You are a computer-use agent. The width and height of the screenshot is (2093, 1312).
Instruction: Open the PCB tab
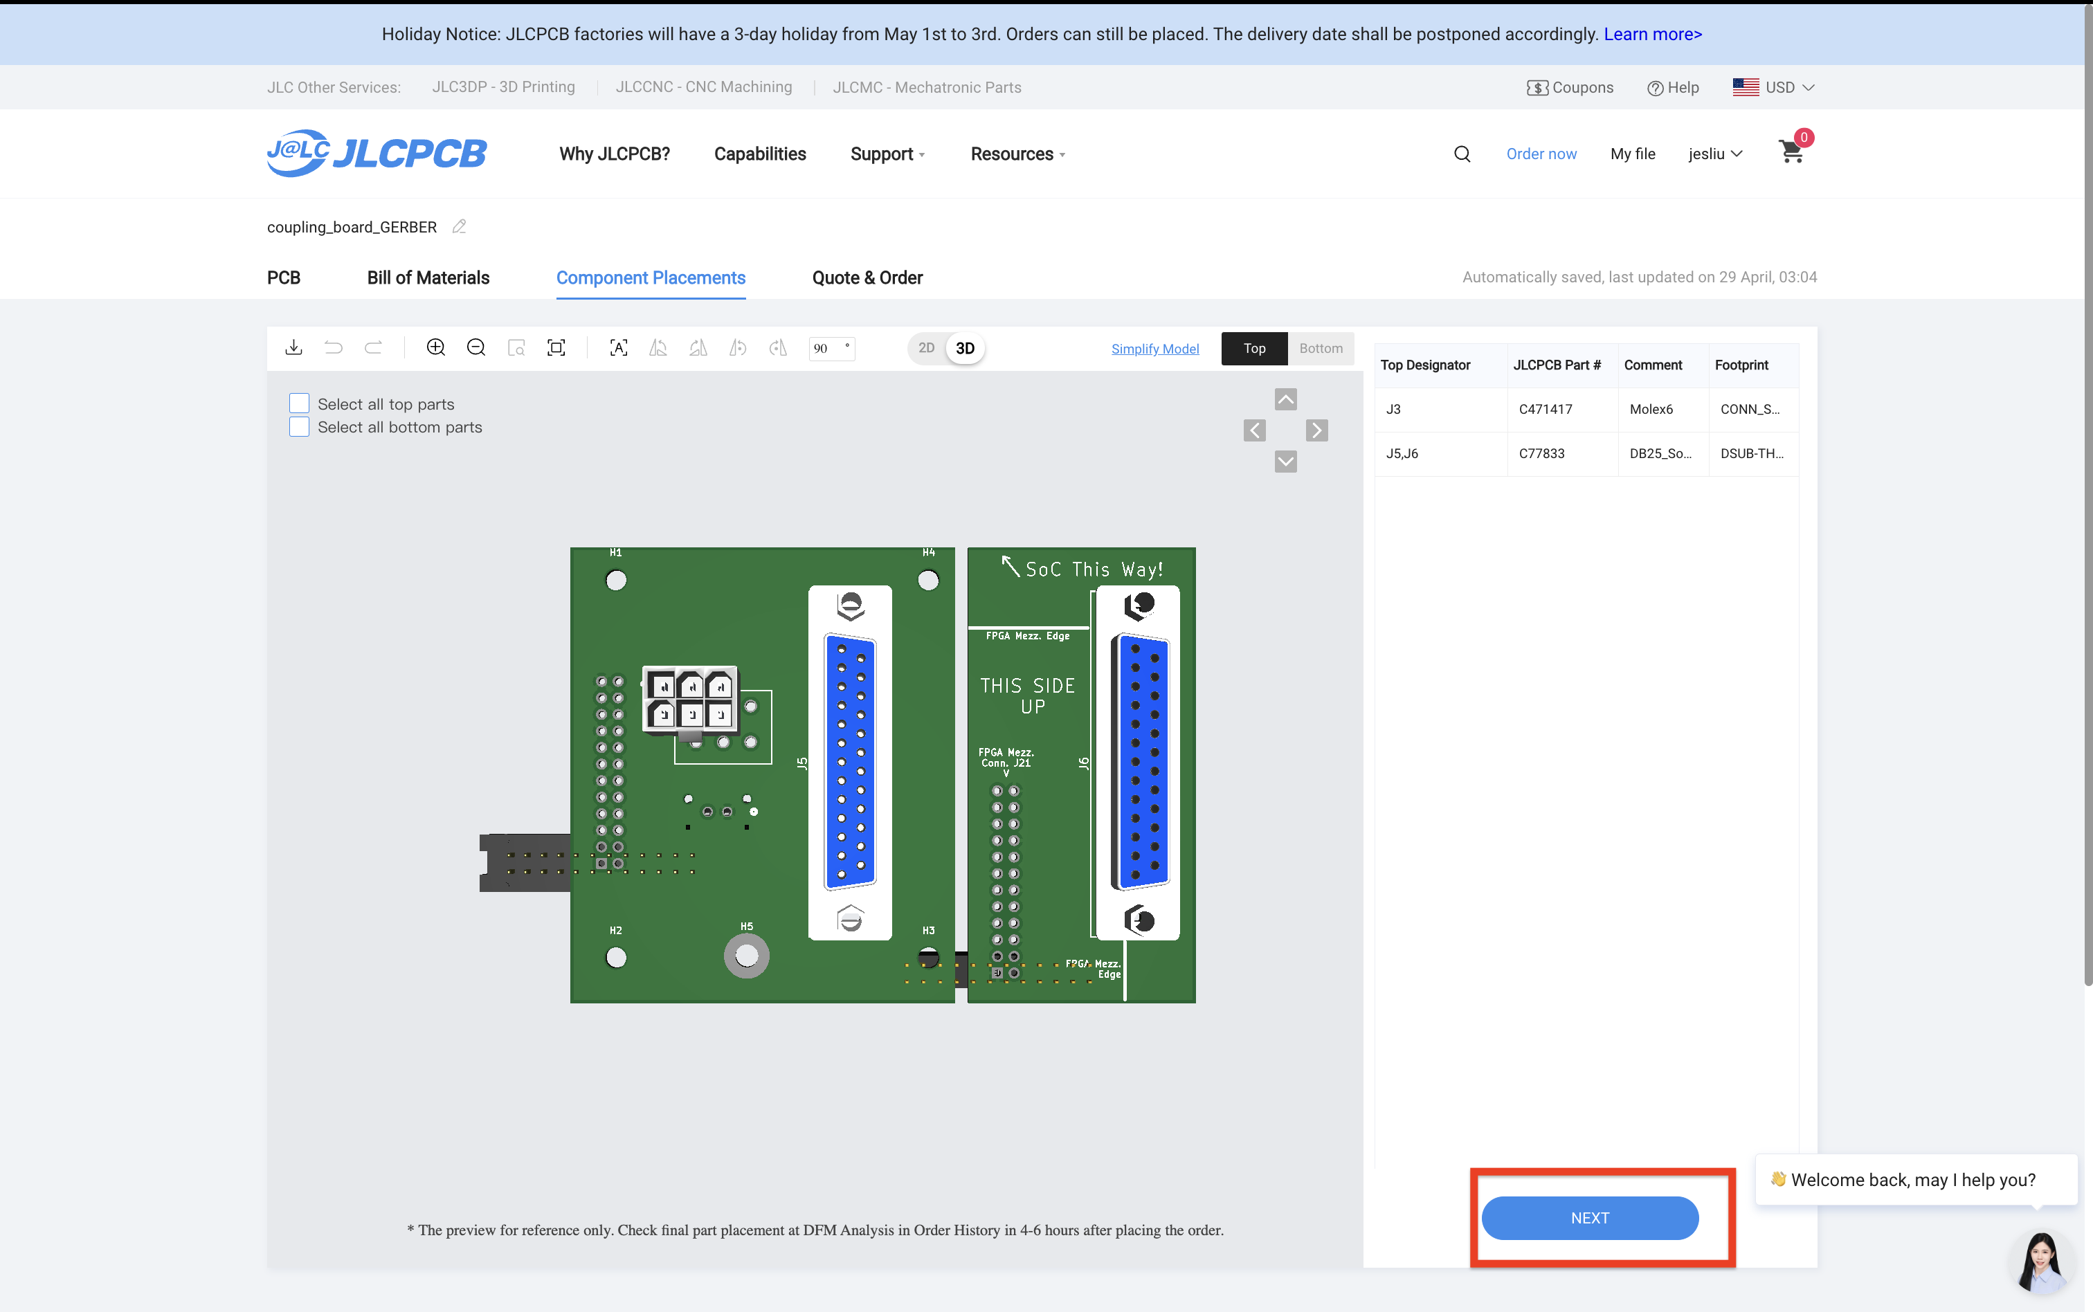pyautogui.click(x=284, y=277)
